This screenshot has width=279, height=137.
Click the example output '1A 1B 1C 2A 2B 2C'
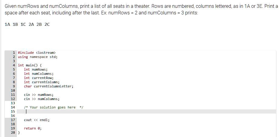[x=27, y=25]
